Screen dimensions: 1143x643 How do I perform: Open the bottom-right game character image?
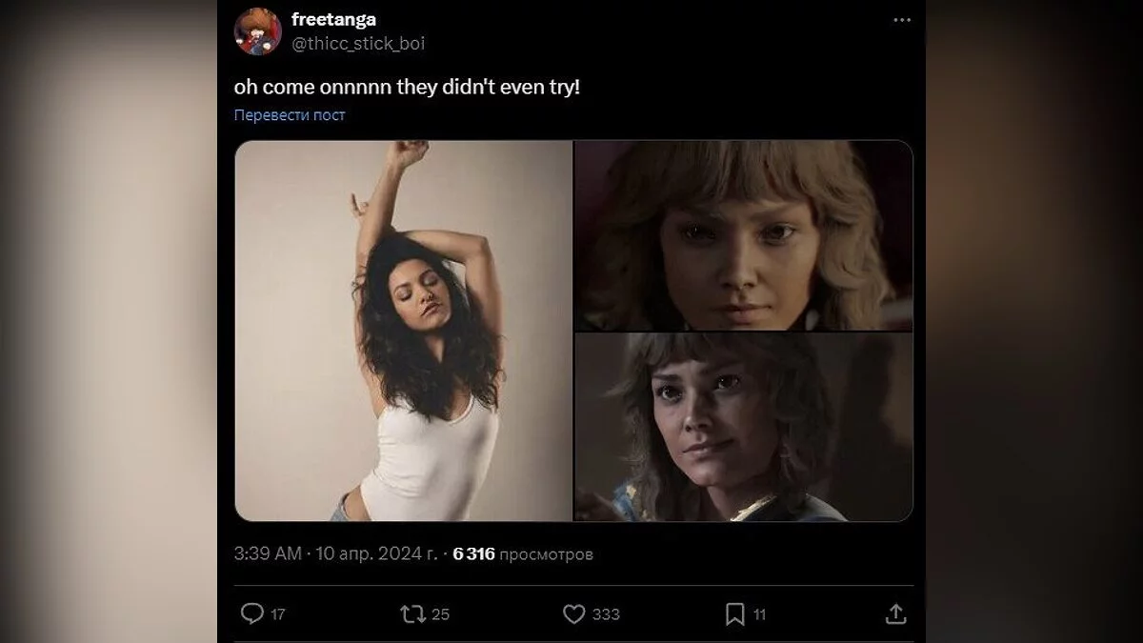[743, 427]
